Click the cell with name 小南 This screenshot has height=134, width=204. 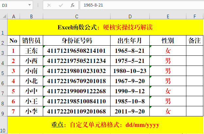31,71
